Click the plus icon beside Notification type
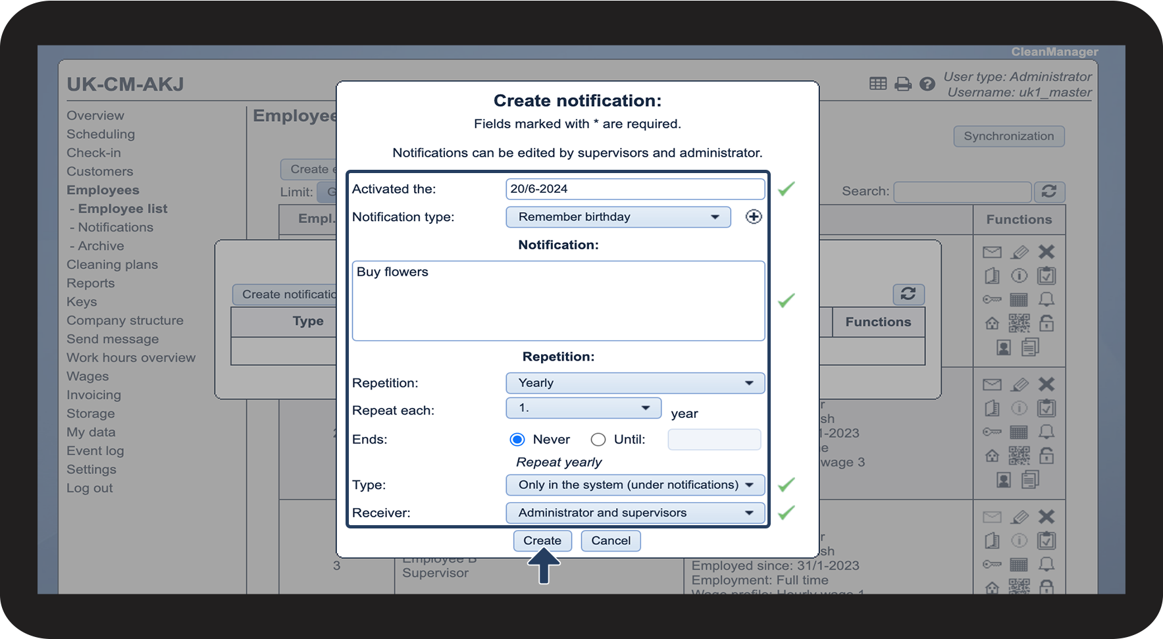Screen dimensions: 1163x639 [x=754, y=217]
